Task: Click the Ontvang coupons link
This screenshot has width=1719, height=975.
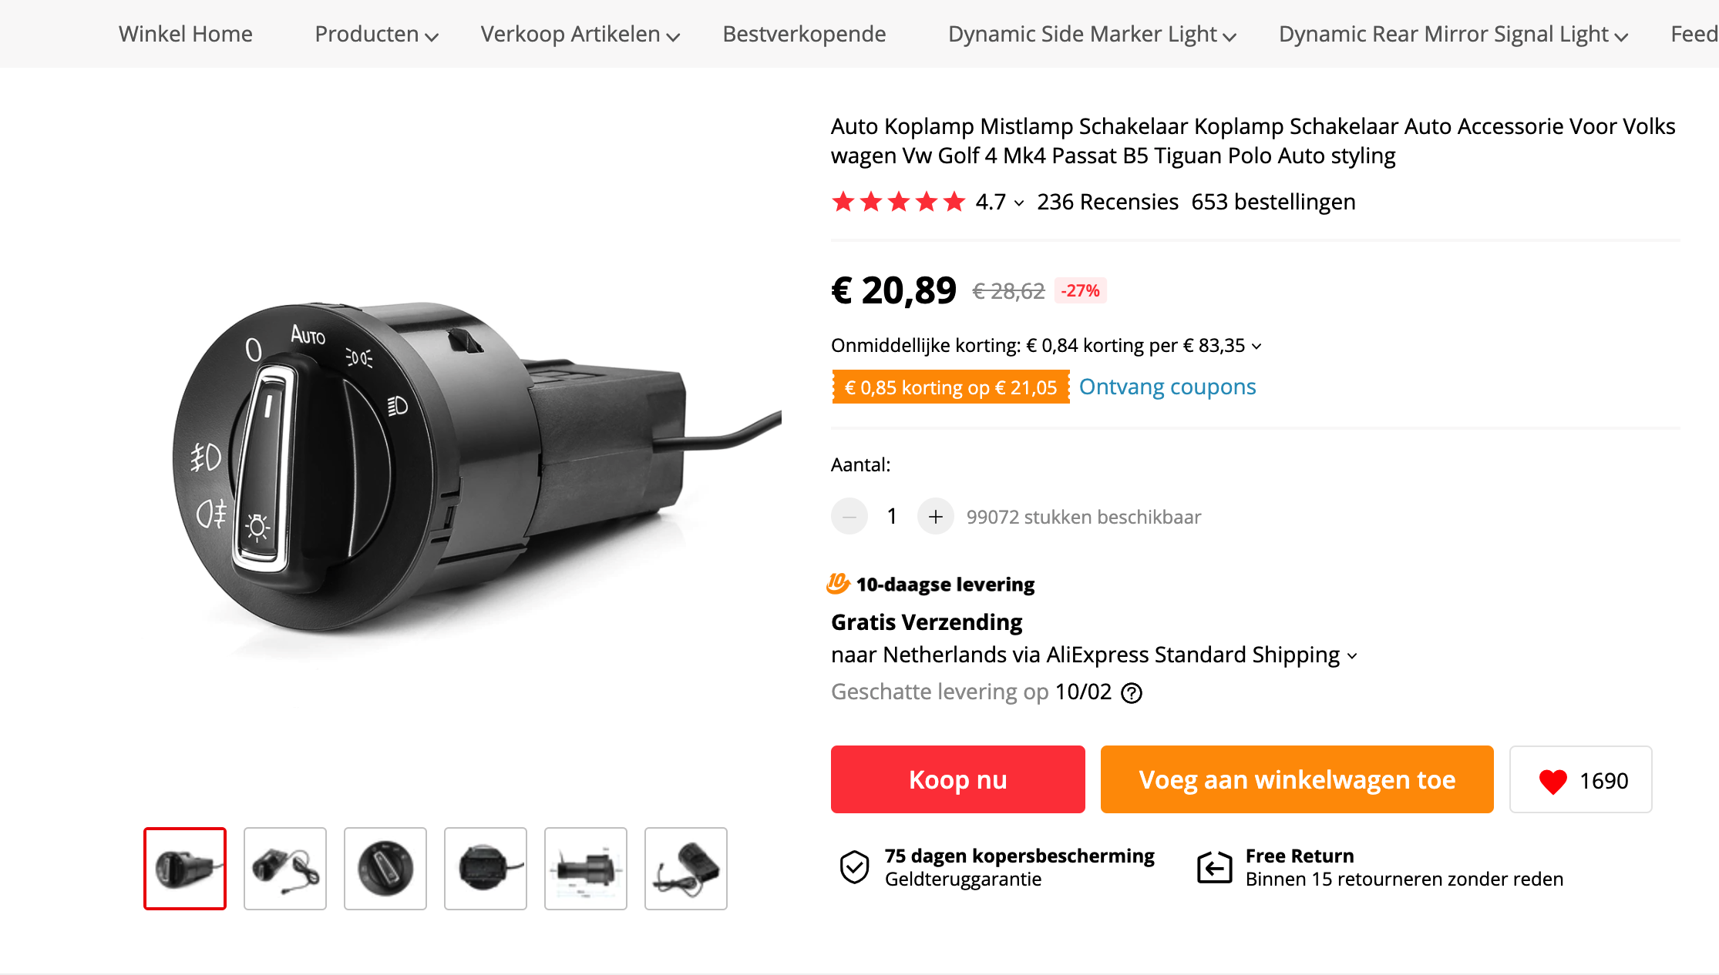Action: (x=1167, y=387)
